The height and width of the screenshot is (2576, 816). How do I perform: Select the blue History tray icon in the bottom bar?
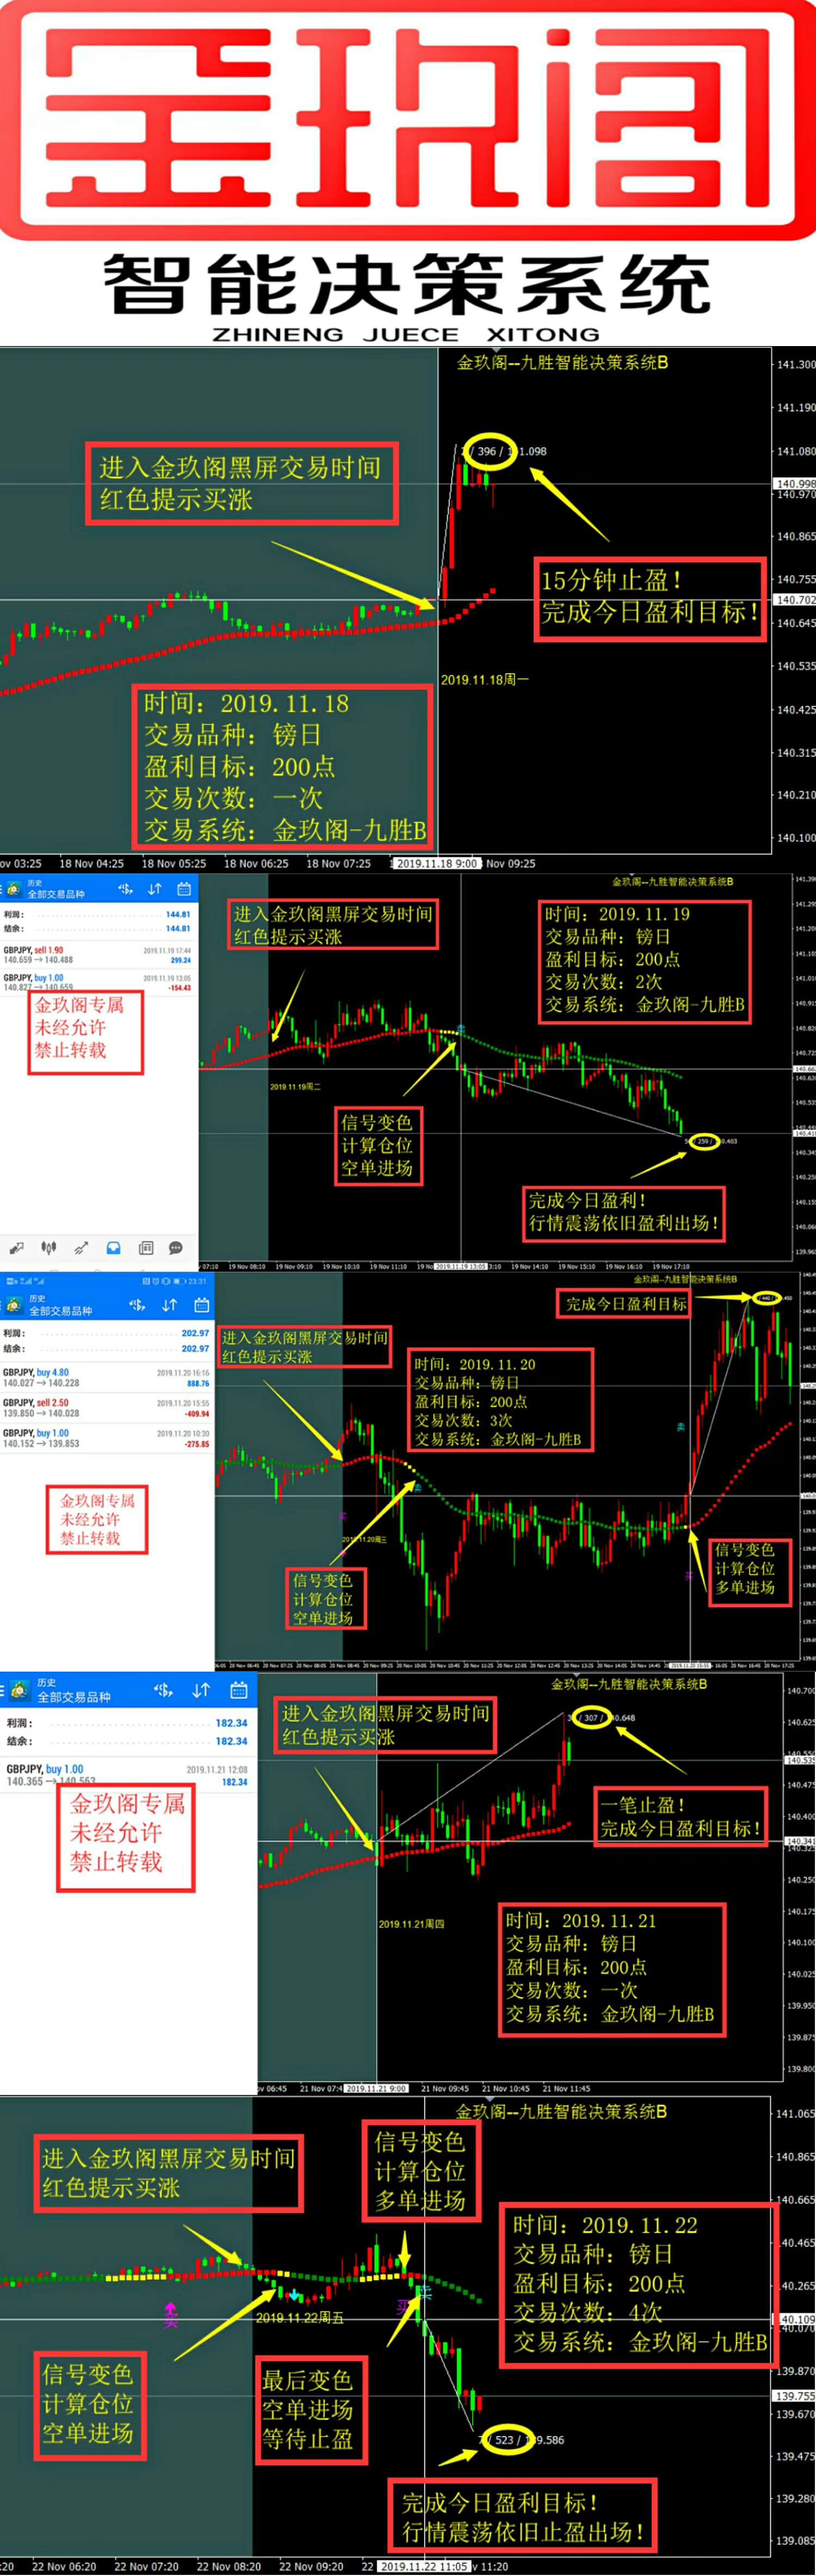pyautogui.click(x=114, y=1248)
